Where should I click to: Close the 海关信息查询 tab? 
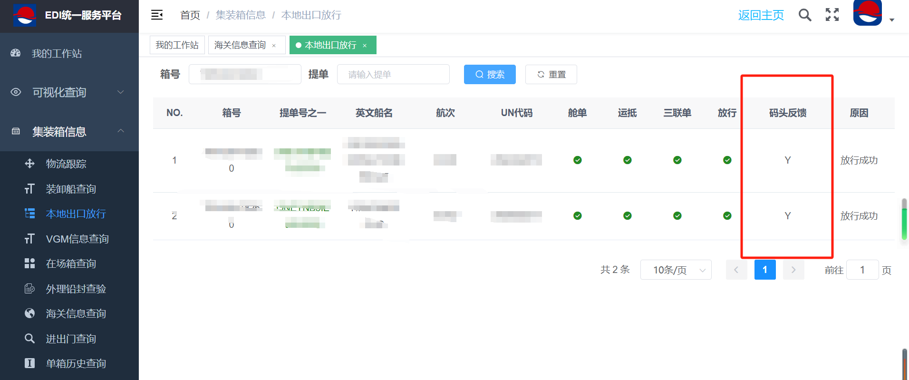[274, 46]
